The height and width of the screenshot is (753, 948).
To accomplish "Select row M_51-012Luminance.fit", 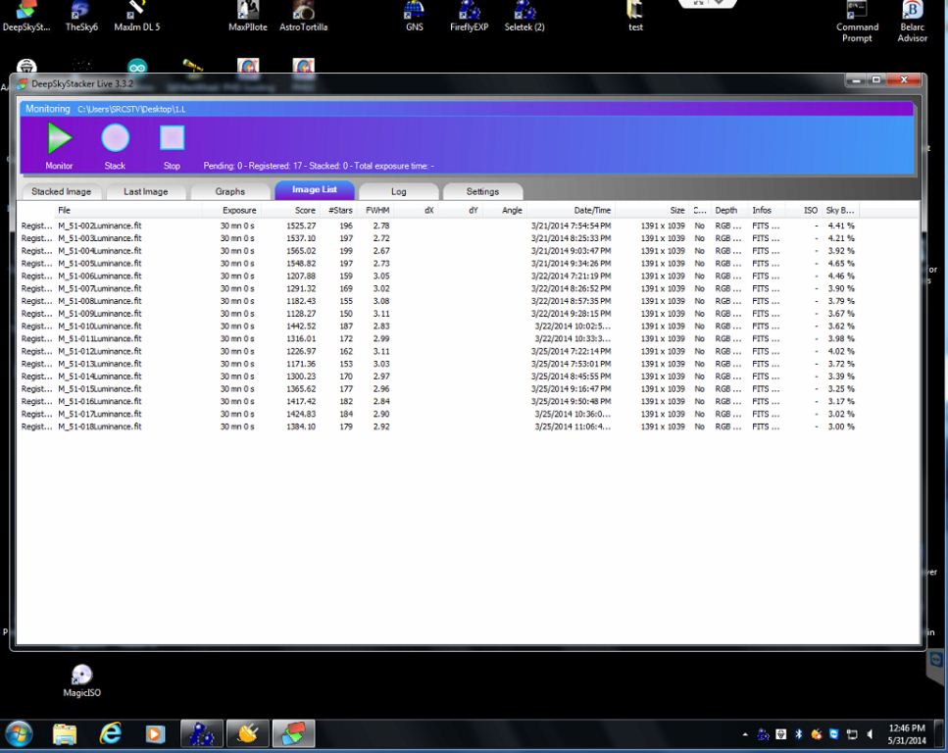I will pos(437,351).
